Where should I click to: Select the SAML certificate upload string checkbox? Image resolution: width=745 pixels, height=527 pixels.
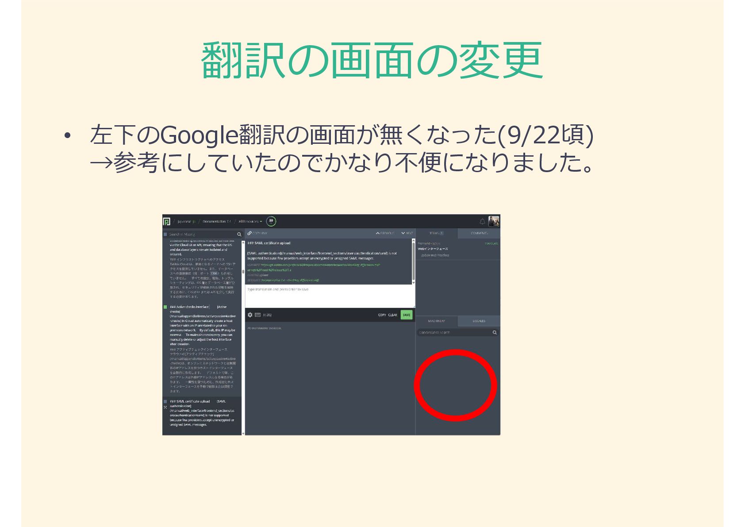coord(165,402)
